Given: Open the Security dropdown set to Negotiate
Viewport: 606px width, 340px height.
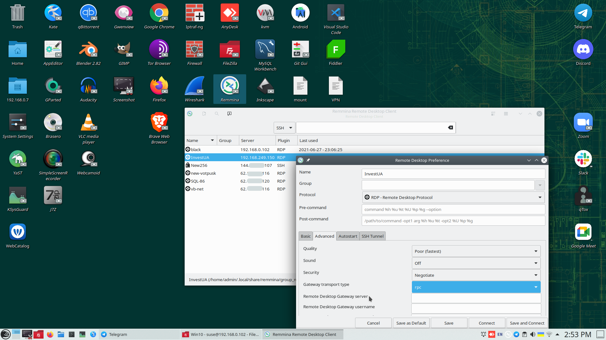Looking at the screenshot, I should 476,275.
